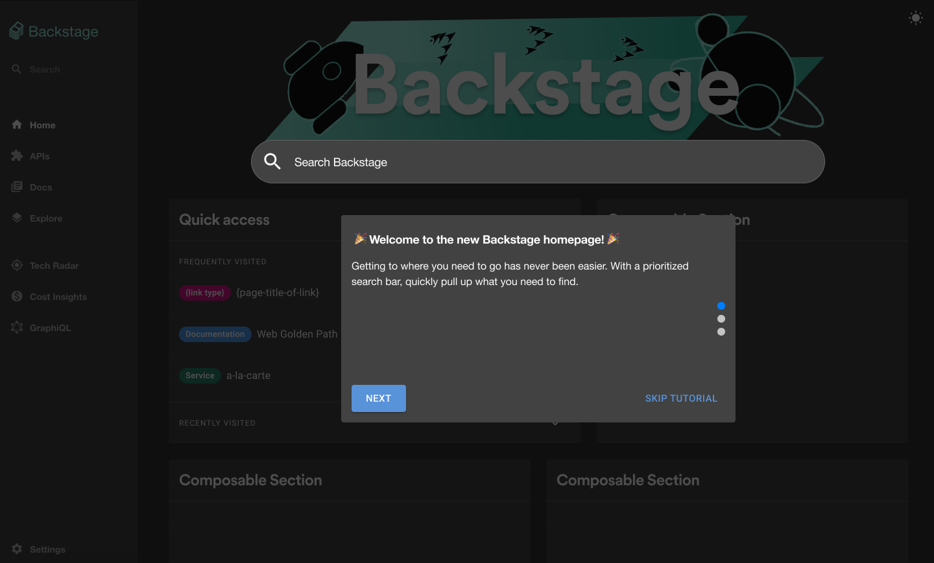Open Cost Insights in the sidebar

(x=58, y=297)
